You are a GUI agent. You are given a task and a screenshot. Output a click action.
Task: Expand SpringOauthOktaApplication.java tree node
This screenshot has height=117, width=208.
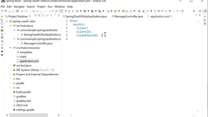[18, 34]
